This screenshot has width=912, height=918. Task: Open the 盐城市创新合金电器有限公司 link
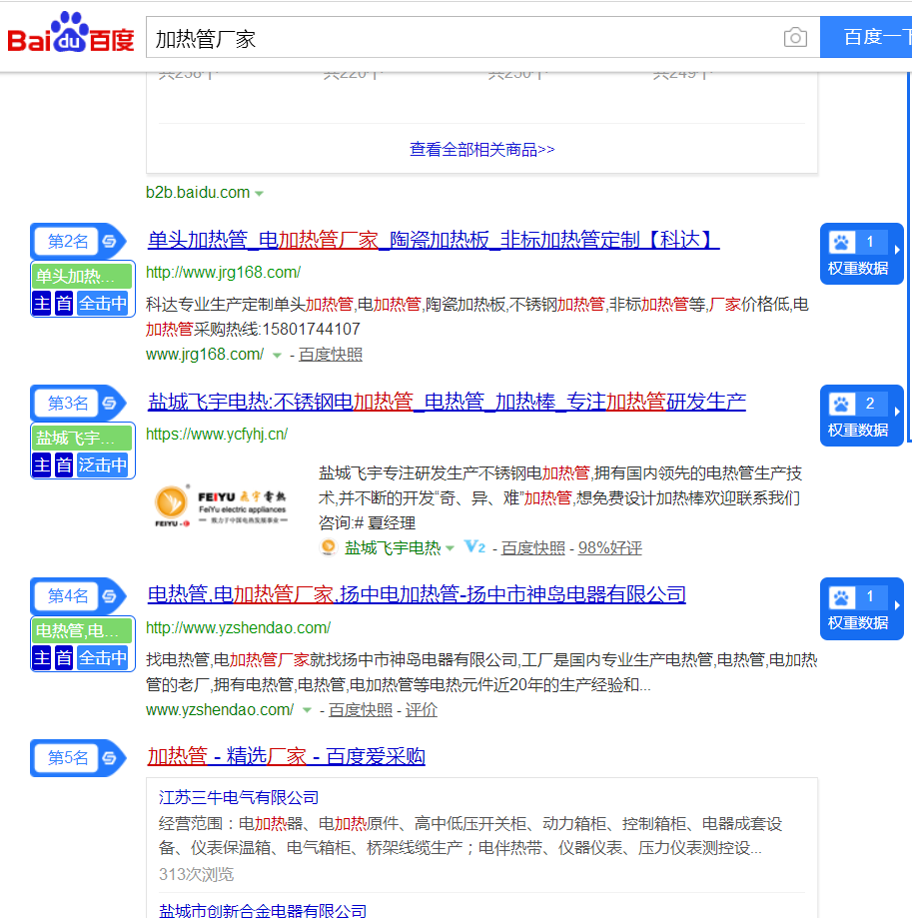(x=263, y=910)
